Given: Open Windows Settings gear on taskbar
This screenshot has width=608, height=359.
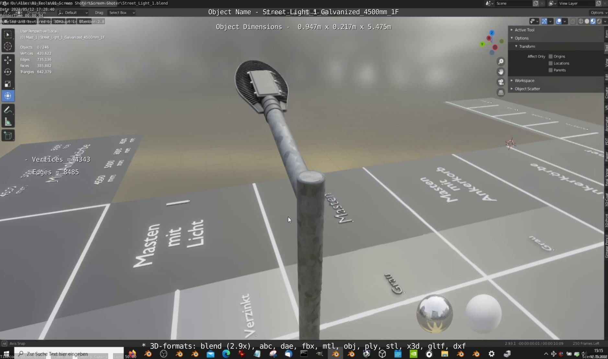Looking at the screenshot, I should [491, 354].
